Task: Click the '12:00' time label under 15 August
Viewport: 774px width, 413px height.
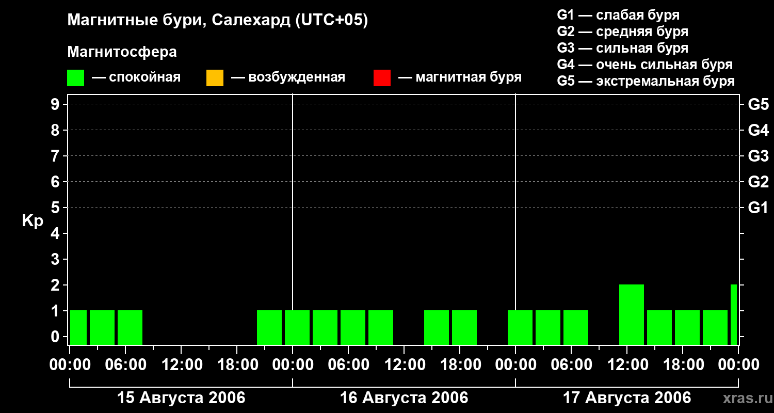Action: pyautogui.click(x=181, y=365)
